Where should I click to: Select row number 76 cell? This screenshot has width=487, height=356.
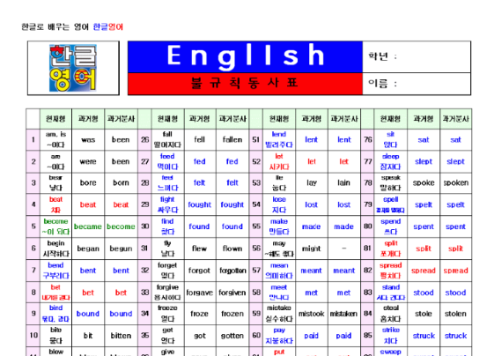point(368,140)
